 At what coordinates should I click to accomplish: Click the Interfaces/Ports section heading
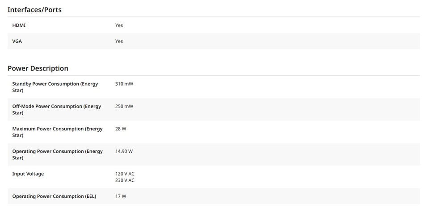(34, 10)
